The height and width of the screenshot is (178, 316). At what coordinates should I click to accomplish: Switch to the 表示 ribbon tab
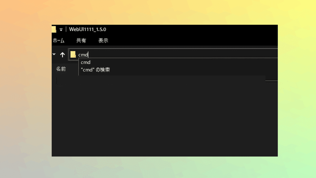[103, 41]
